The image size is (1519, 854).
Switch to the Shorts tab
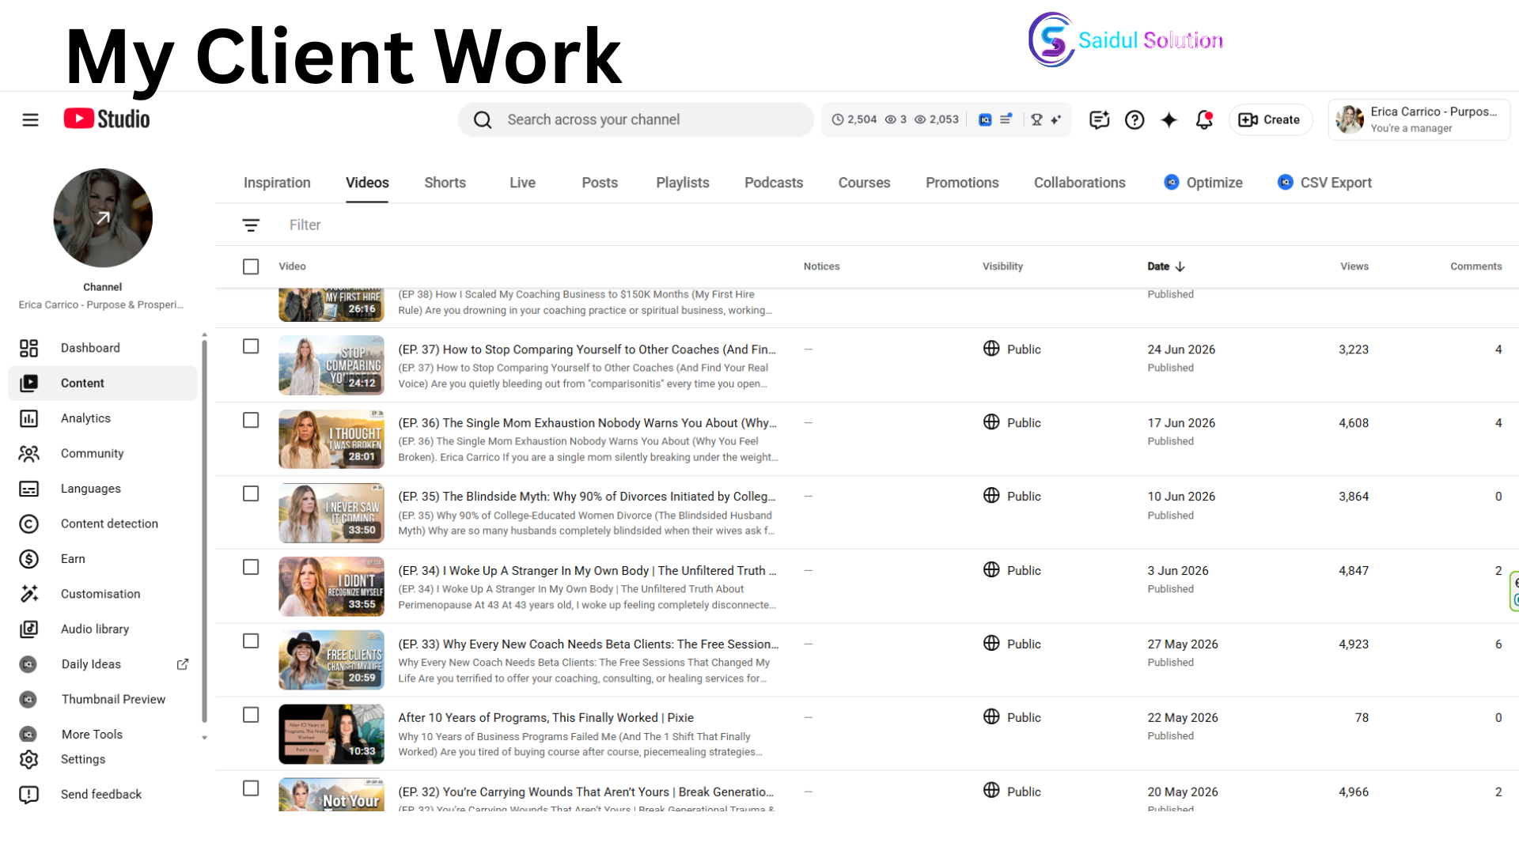(445, 183)
